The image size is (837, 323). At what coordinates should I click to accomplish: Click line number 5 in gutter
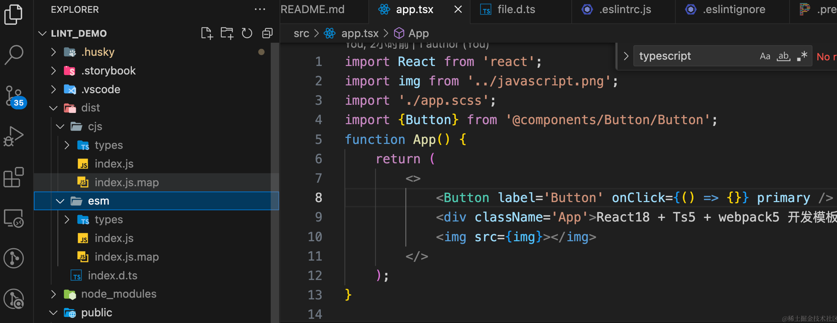(x=318, y=139)
